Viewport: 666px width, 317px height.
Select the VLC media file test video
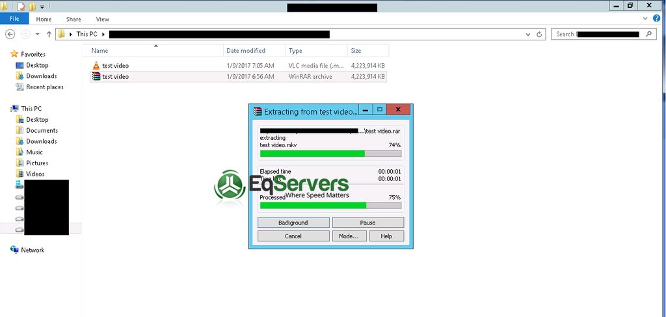pyautogui.click(x=238, y=66)
